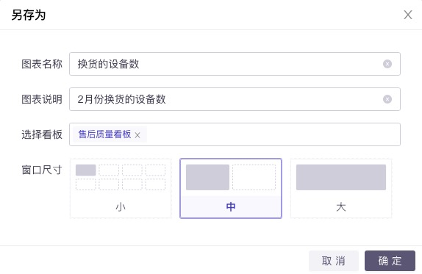Select the small window size option

coord(121,188)
